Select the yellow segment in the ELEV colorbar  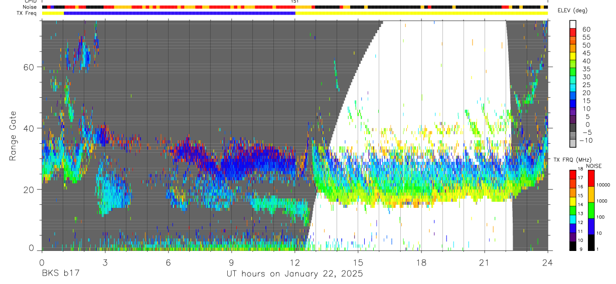pos(573,57)
